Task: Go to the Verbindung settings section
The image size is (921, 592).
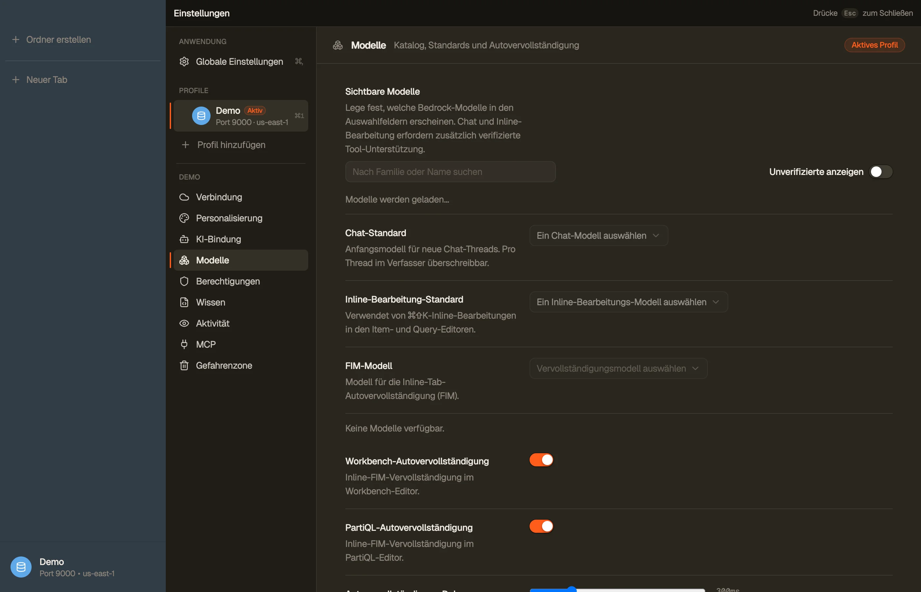Action: [241, 197]
